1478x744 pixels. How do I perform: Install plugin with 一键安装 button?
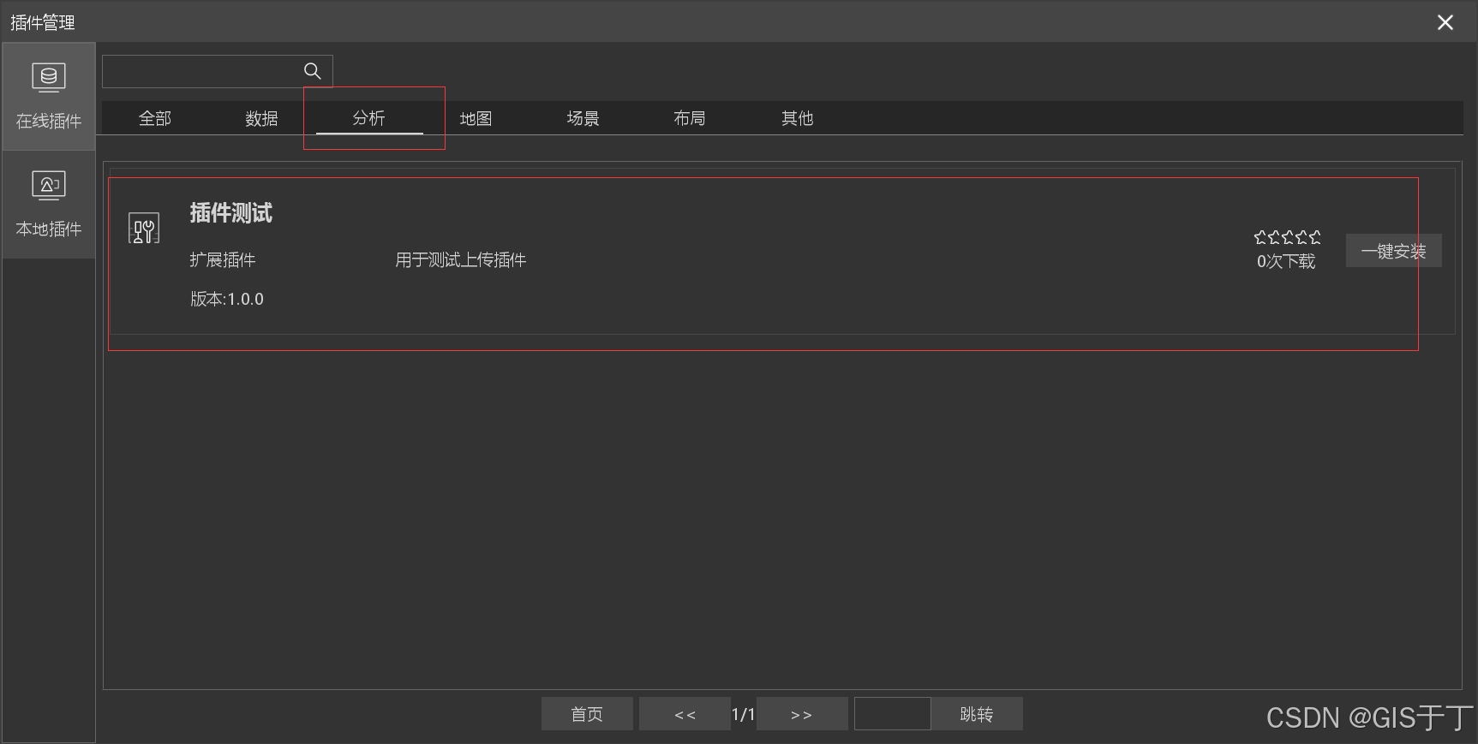(1394, 251)
